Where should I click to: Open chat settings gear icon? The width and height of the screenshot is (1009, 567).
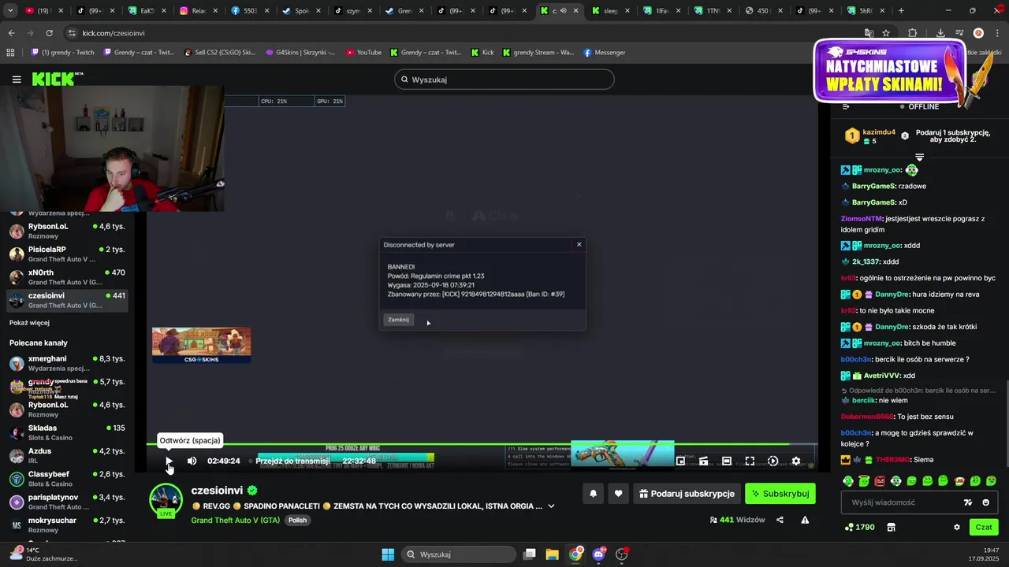point(957,527)
